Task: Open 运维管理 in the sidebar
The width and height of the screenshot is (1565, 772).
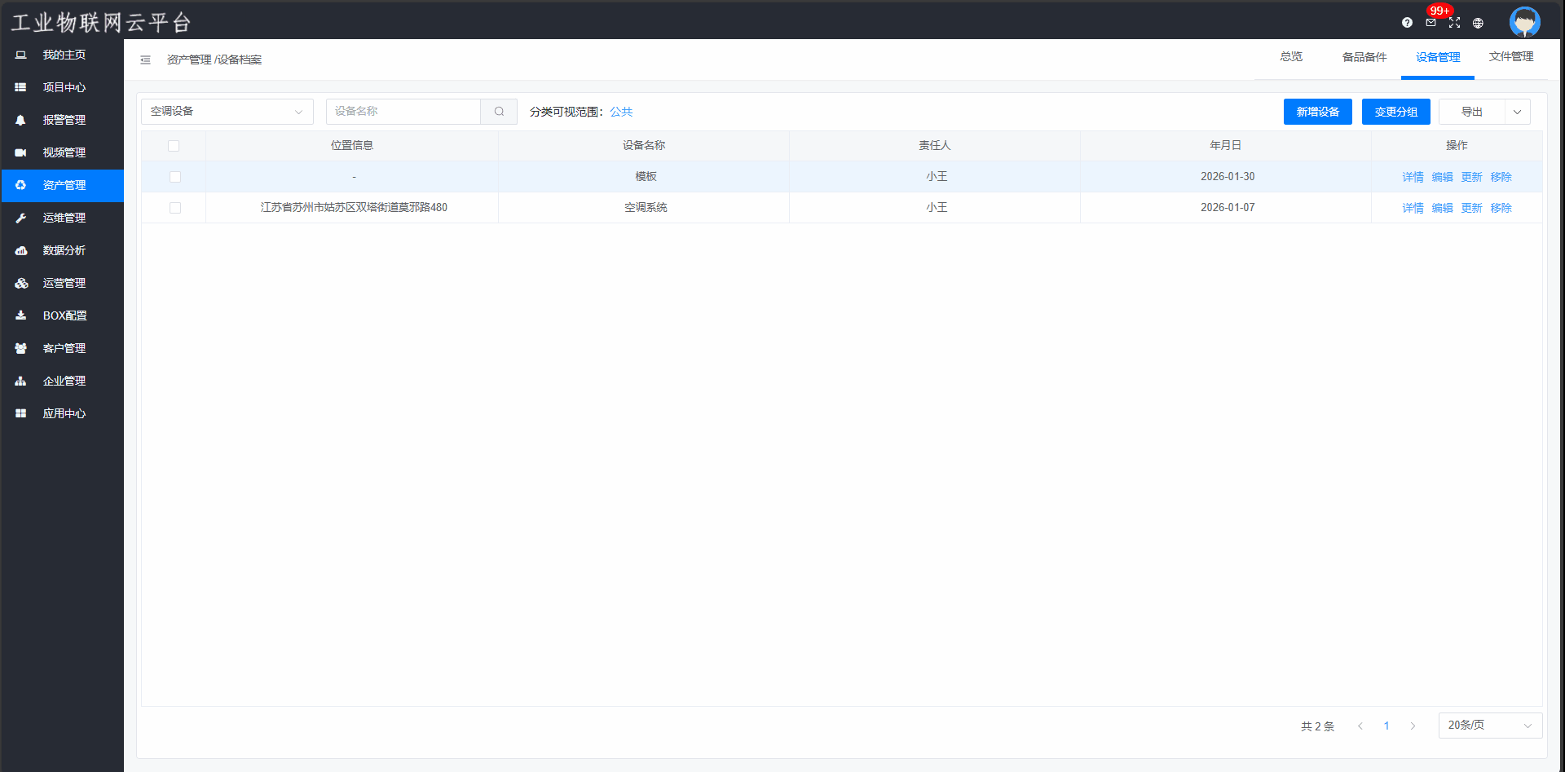Action: point(64,218)
